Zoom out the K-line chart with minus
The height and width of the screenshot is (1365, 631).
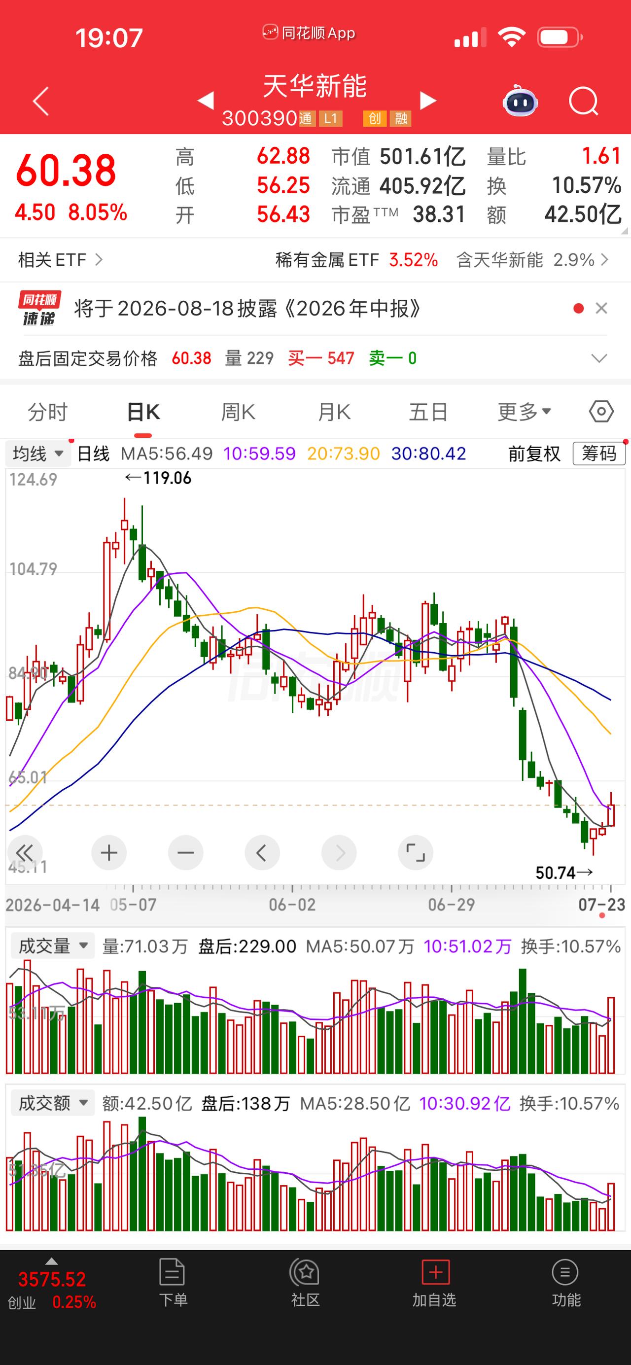click(x=185, y=853)
